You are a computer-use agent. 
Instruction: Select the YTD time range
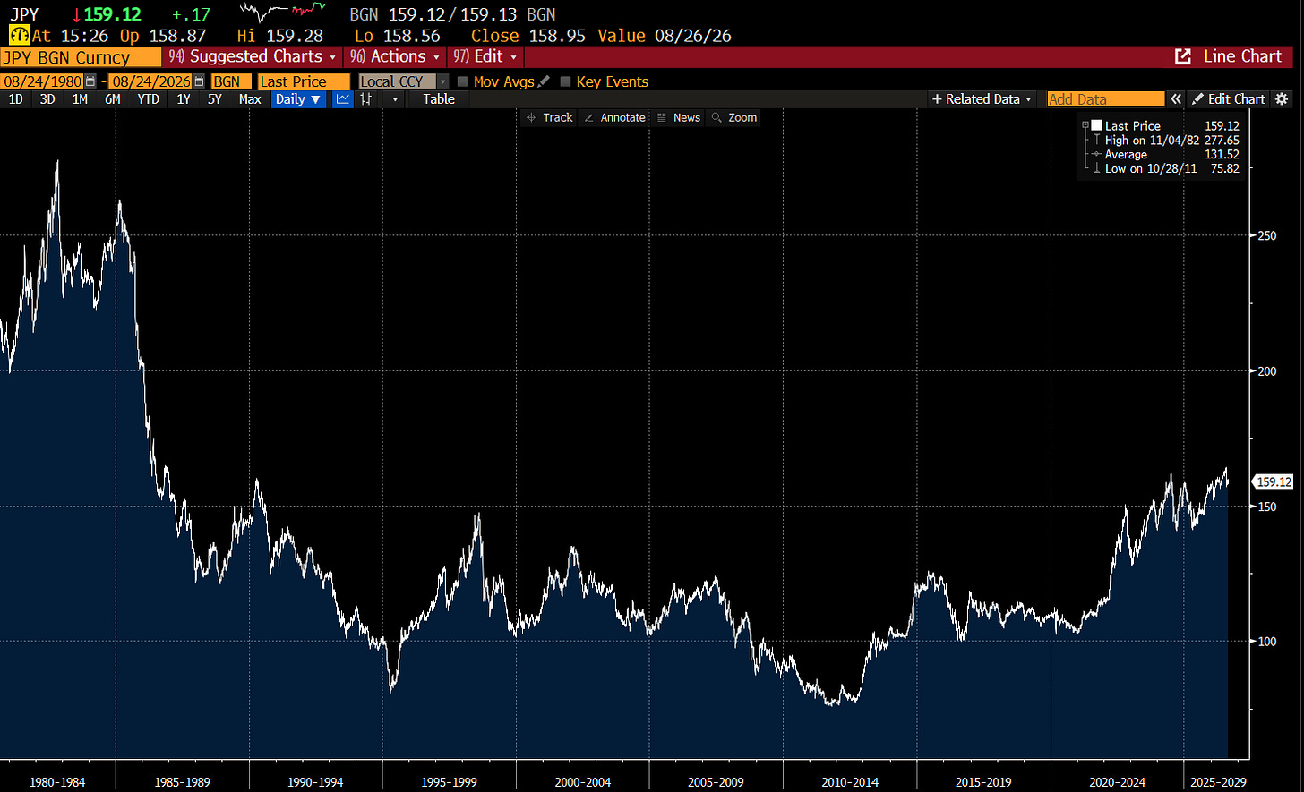[x=149, y=99]
